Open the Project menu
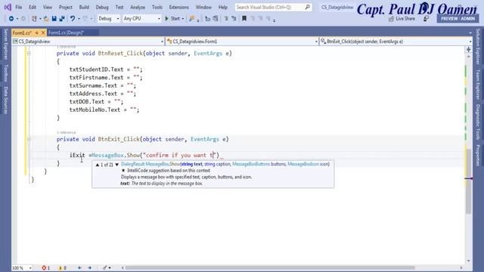484x272 pixels. tap(66, 7)
